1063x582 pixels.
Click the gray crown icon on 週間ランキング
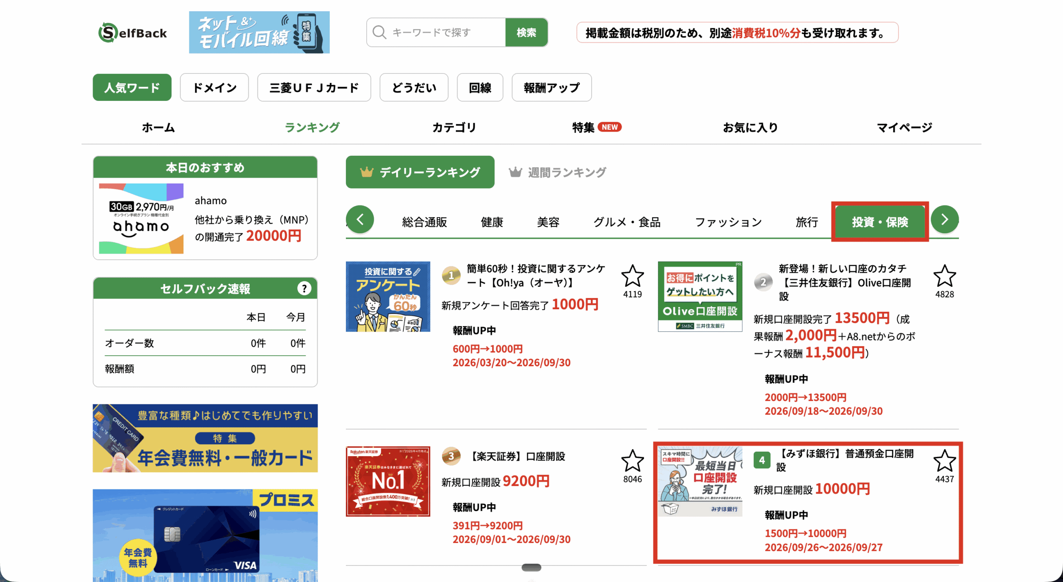click(515, 172)
